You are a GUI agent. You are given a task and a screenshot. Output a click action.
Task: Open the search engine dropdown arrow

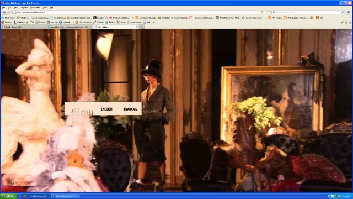click(276, 12)
